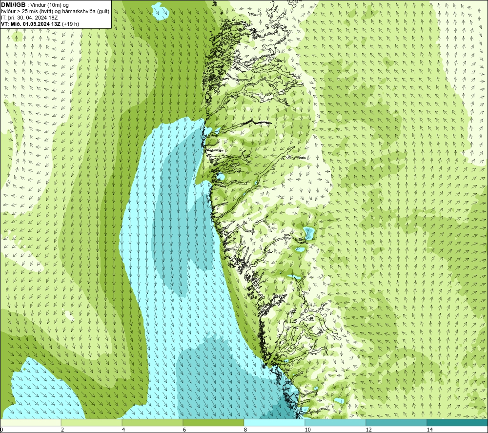Click the 4–6 m/s green legend swatch
This screenshot has width=488, height=433.
(152, 422)
